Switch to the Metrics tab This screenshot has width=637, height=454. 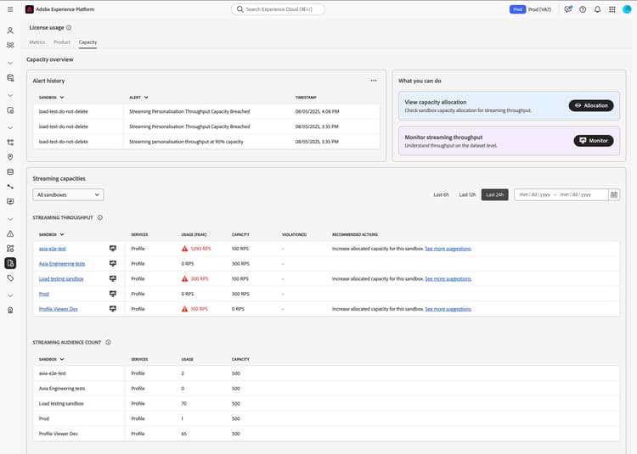[x=37, y=42]
